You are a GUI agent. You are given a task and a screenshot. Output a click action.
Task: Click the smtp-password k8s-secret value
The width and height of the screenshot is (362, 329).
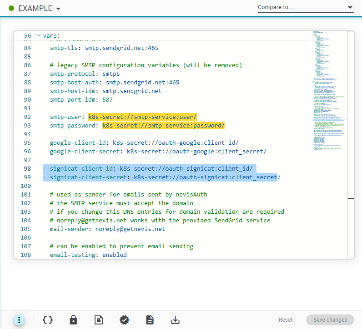coord(163,126)
